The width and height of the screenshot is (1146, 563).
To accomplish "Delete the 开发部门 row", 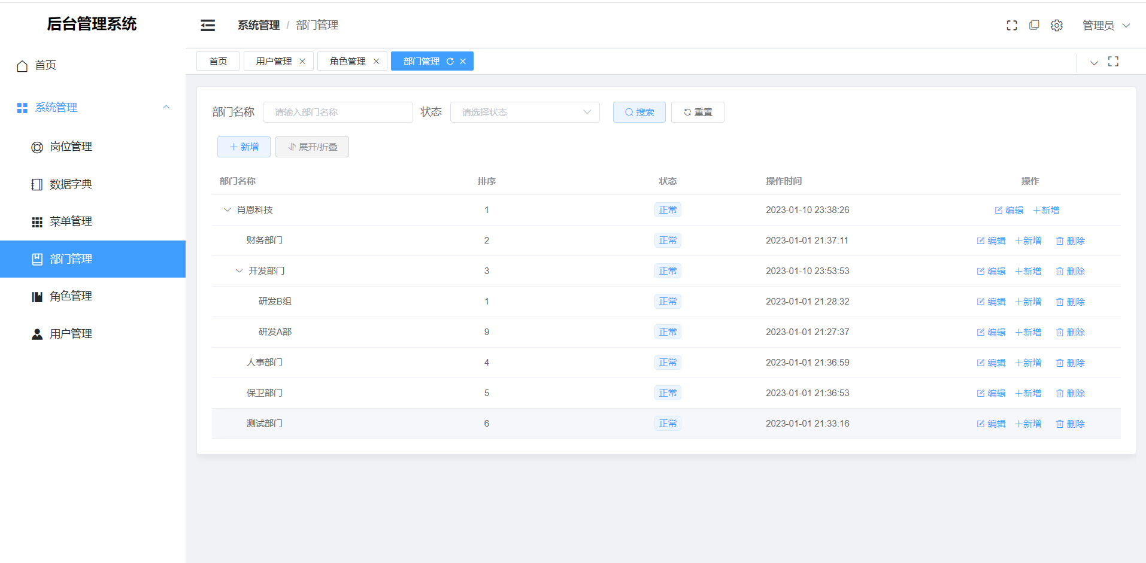I will coord(1070,271).
